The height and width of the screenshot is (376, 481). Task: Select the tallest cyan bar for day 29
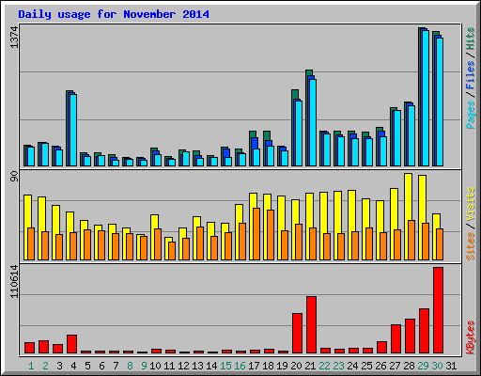[426, 98]
